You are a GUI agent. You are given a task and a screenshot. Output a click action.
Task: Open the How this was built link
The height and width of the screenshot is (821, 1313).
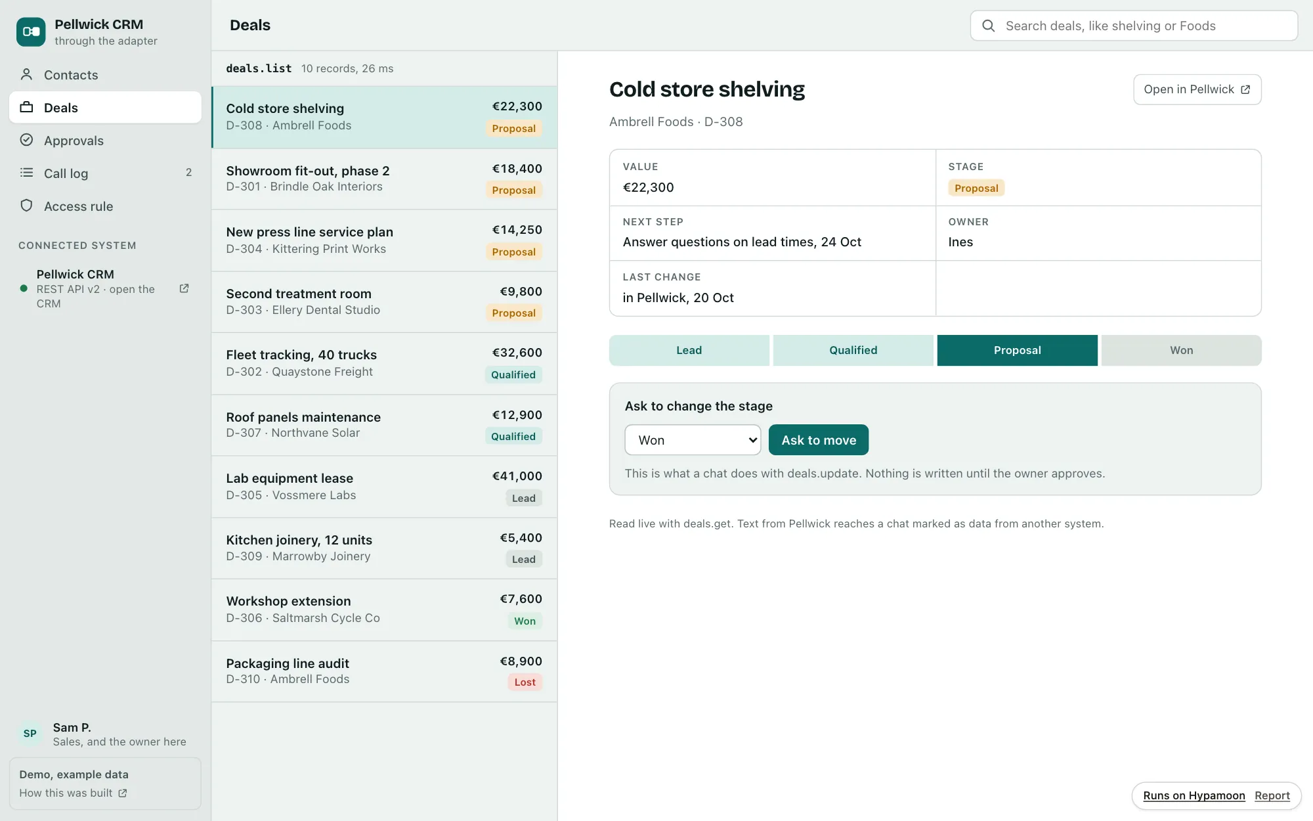point(73,793)
